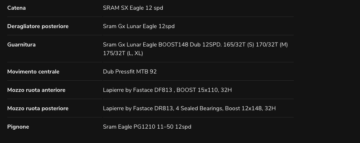Select Sram Gx Lunar Eagle 12spd text

pyautogui.click(x=139, y=26)
